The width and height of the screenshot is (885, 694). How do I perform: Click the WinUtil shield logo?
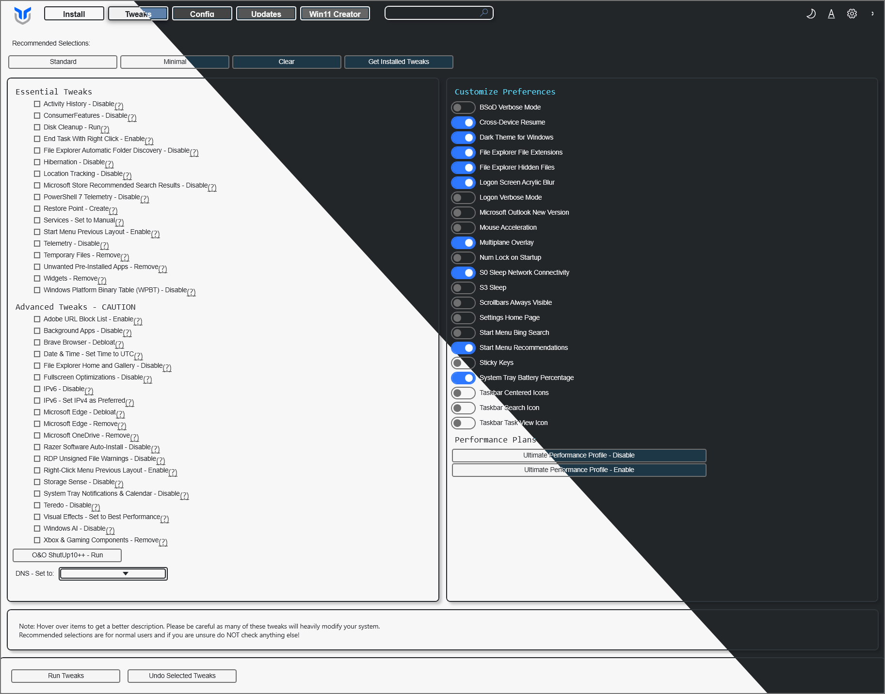[x=23, y=15]
